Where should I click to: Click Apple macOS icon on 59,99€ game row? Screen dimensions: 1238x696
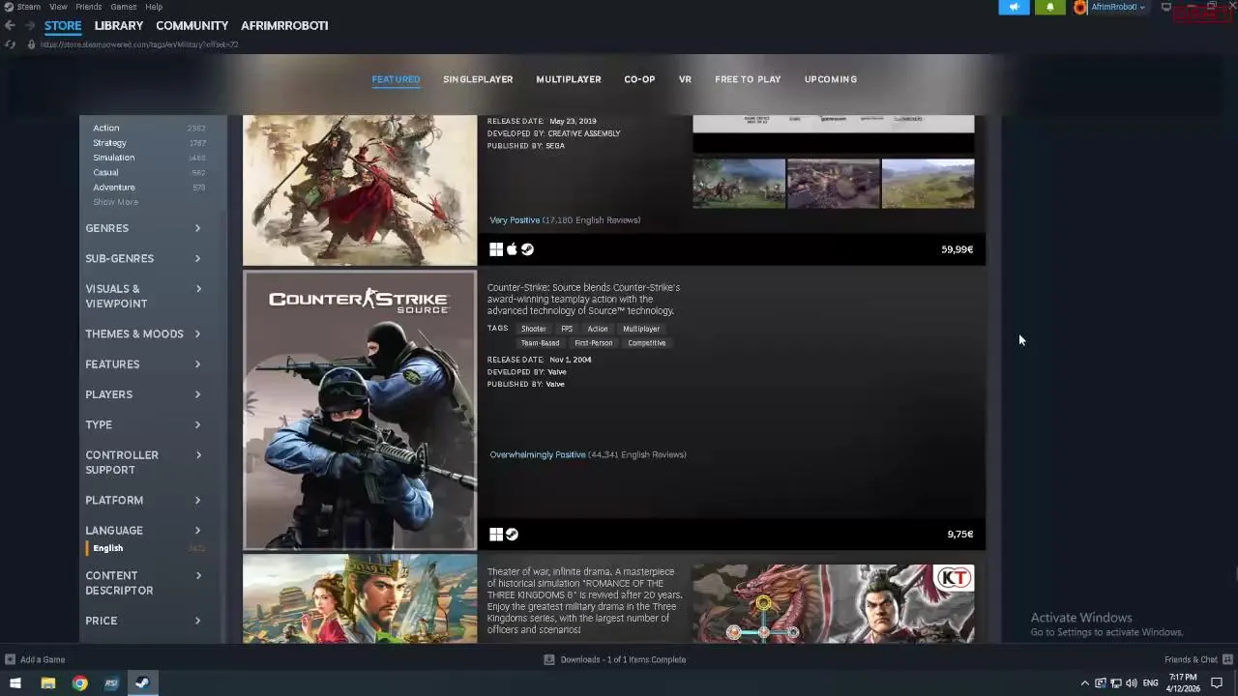512,249
